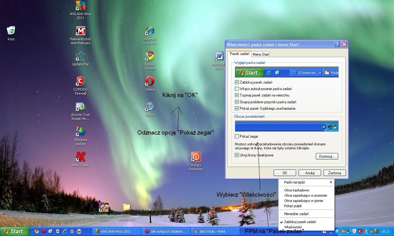Choose Pokaż pulpit from the context menu
The height and width of the screenshot is (236, 394).
306,206
